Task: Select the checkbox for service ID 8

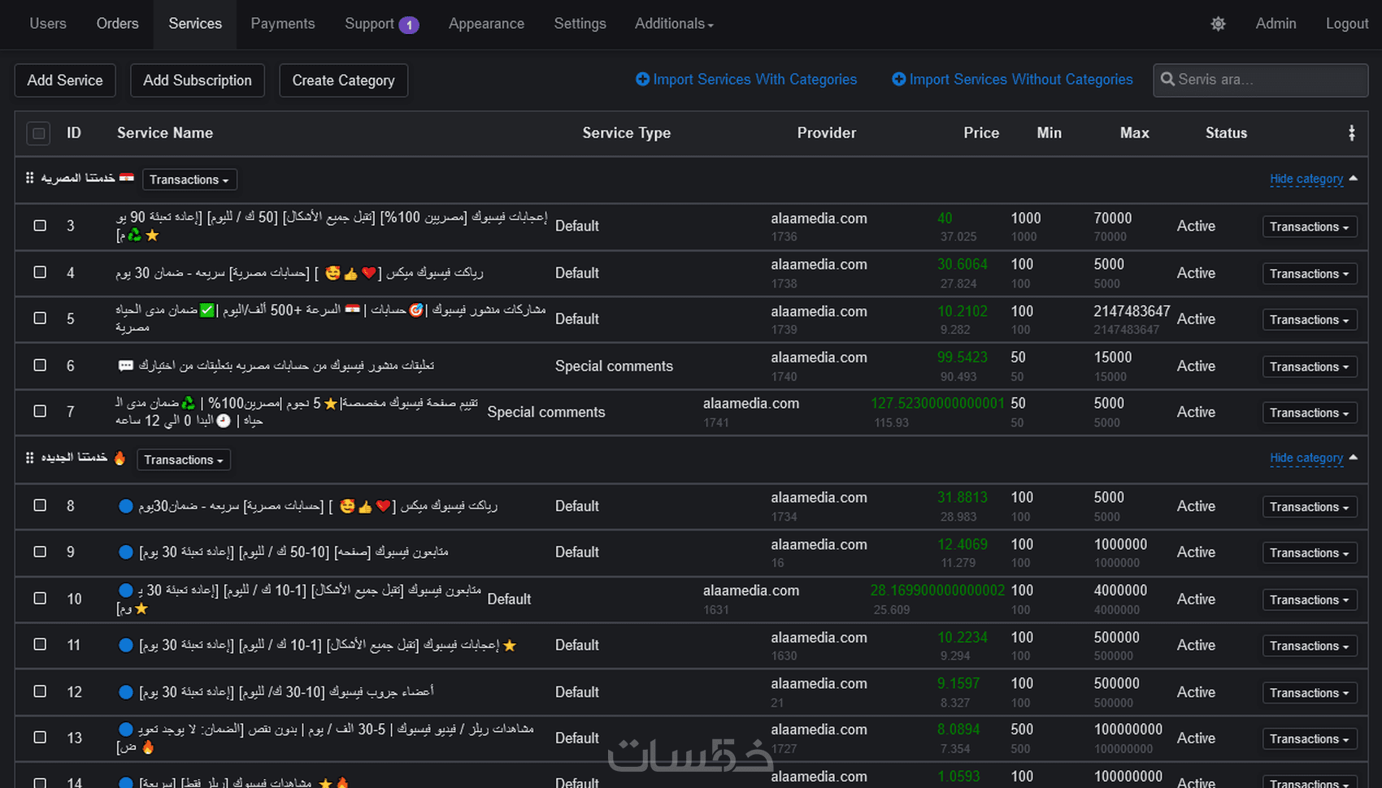Action: coord(40,505)
